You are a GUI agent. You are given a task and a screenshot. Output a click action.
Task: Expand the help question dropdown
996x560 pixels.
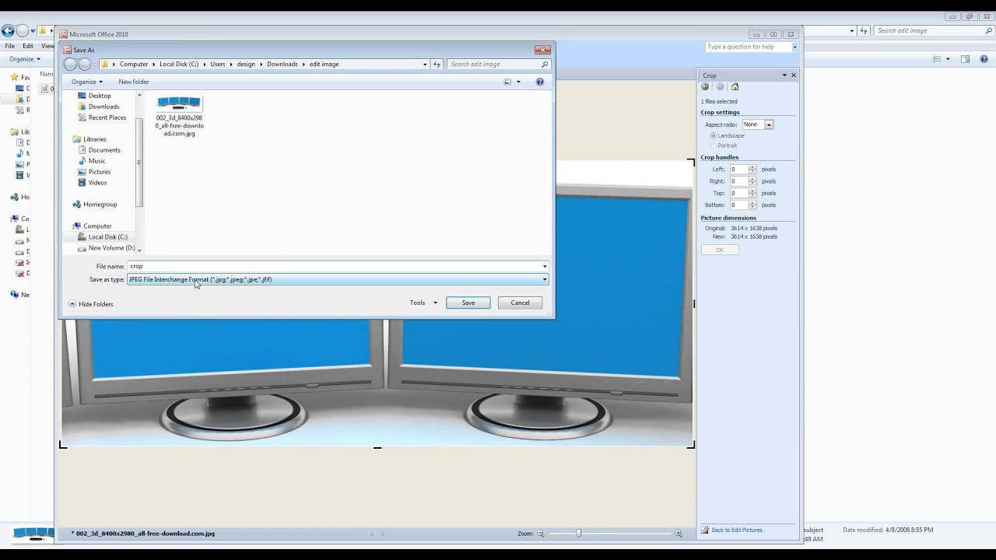(794, 47)
